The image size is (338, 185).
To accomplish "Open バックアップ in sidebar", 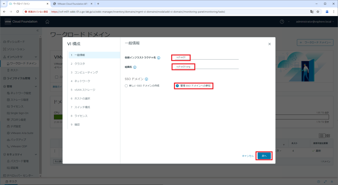I will coord(16,140).
